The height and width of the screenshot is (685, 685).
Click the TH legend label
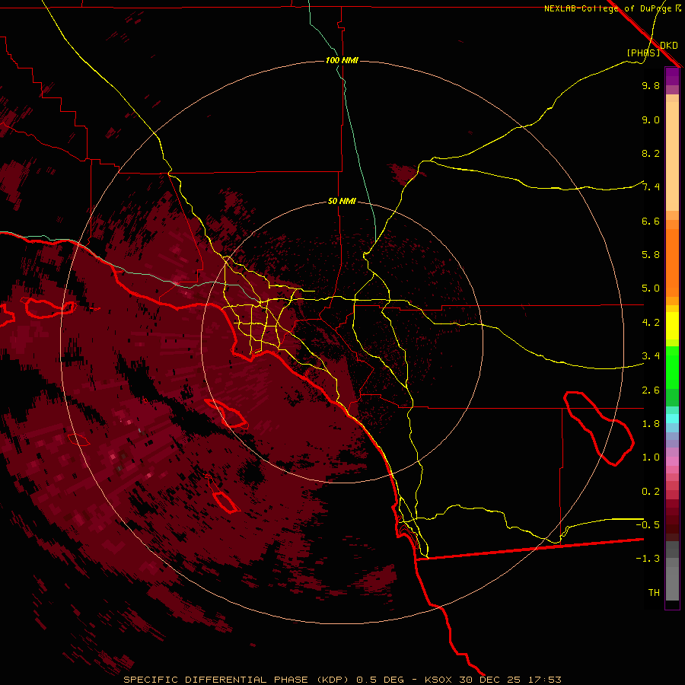654,592
